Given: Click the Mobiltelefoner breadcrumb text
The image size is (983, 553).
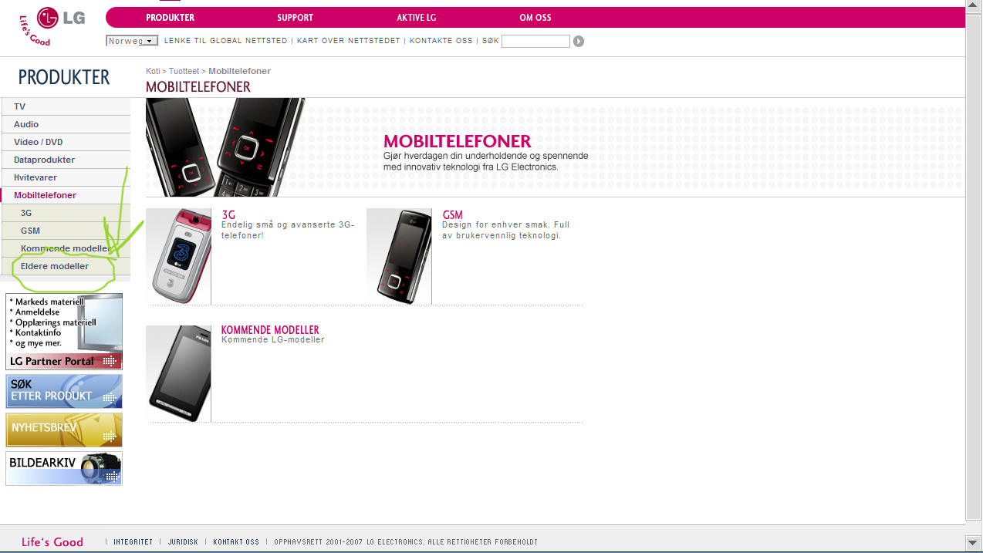Looking at the screenshot, I should click(x=239, y=71).
